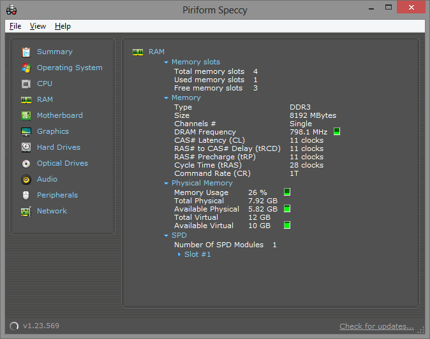Click Check for updates link

[376, 326]
